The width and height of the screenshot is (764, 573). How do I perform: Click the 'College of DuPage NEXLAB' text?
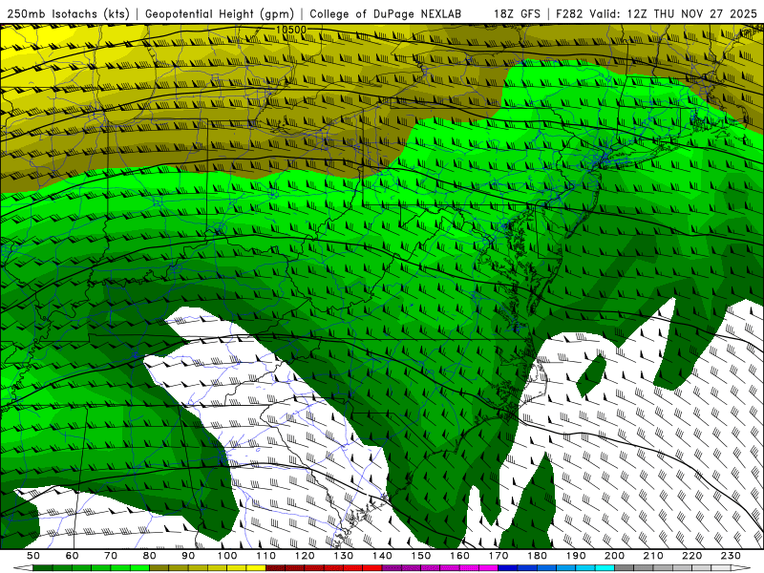point(386,14)
